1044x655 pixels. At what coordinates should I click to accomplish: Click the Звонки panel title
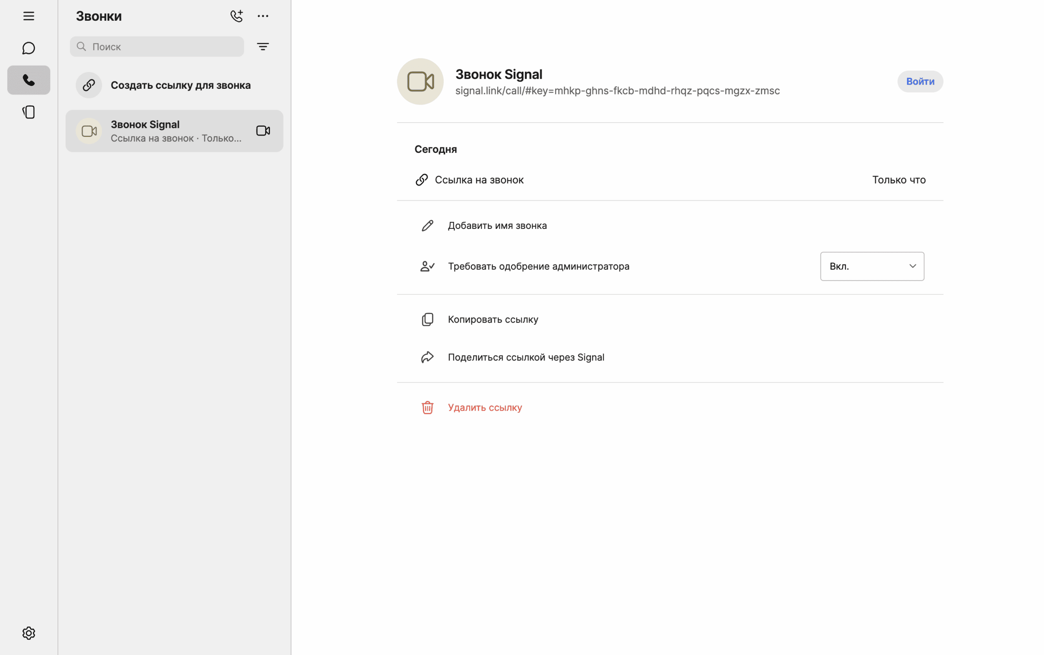pyautogui.click(x=99, y=16)
